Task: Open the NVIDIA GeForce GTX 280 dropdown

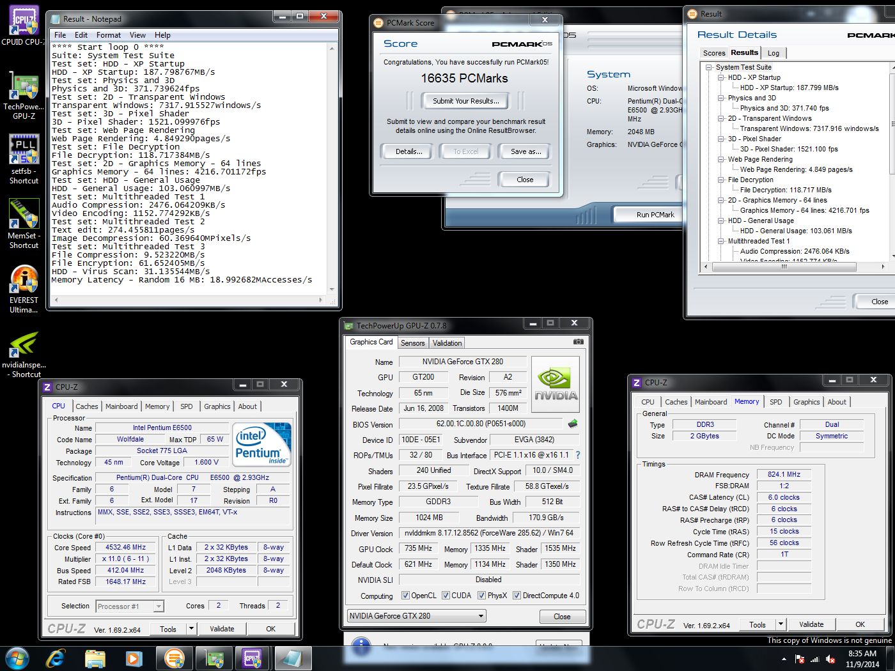Action: click(416, 616)
